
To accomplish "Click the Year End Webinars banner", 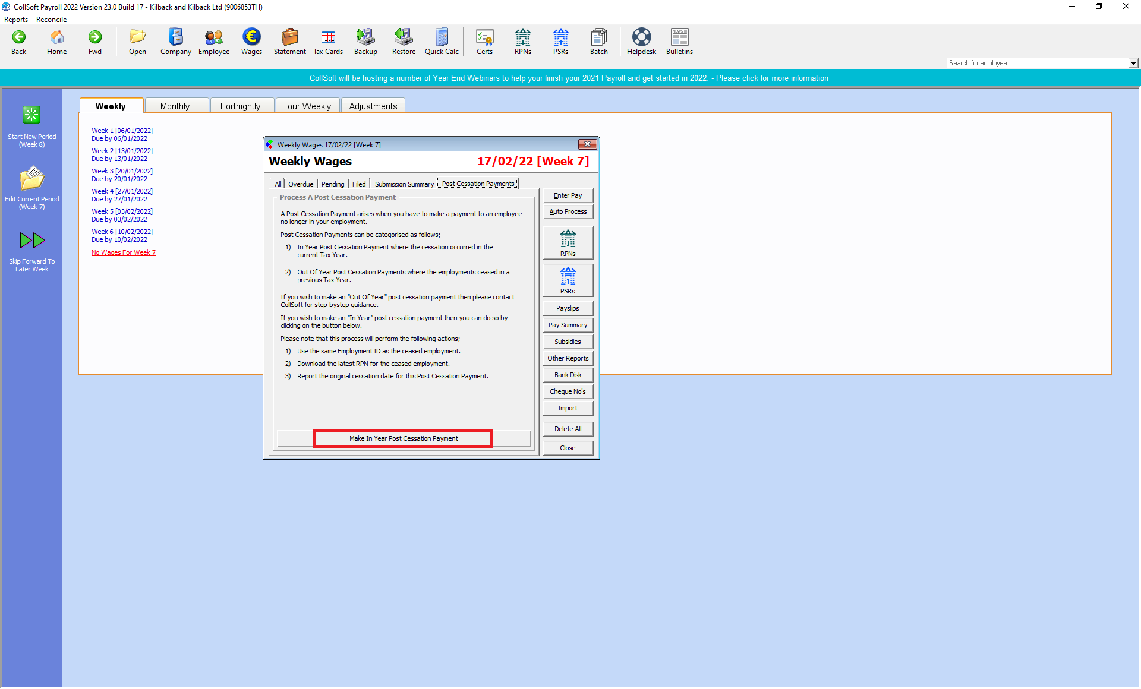I will click(569, 78).
